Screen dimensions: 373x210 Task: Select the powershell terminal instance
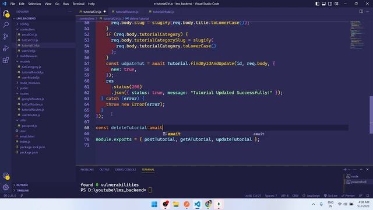pos(358,182)
